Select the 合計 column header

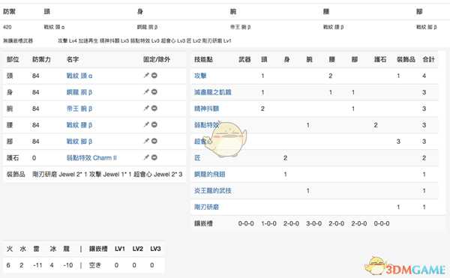[x=428, y=59]
